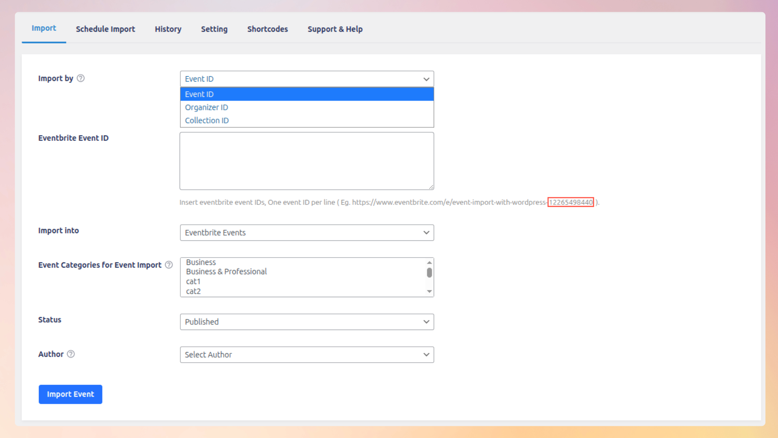This screenshot has width=778, height=438.
Task: Open the 'Import into' dropdown
Action: [307, 232]
